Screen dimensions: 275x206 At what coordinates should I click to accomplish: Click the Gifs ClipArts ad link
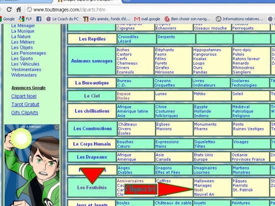(24, 112)
